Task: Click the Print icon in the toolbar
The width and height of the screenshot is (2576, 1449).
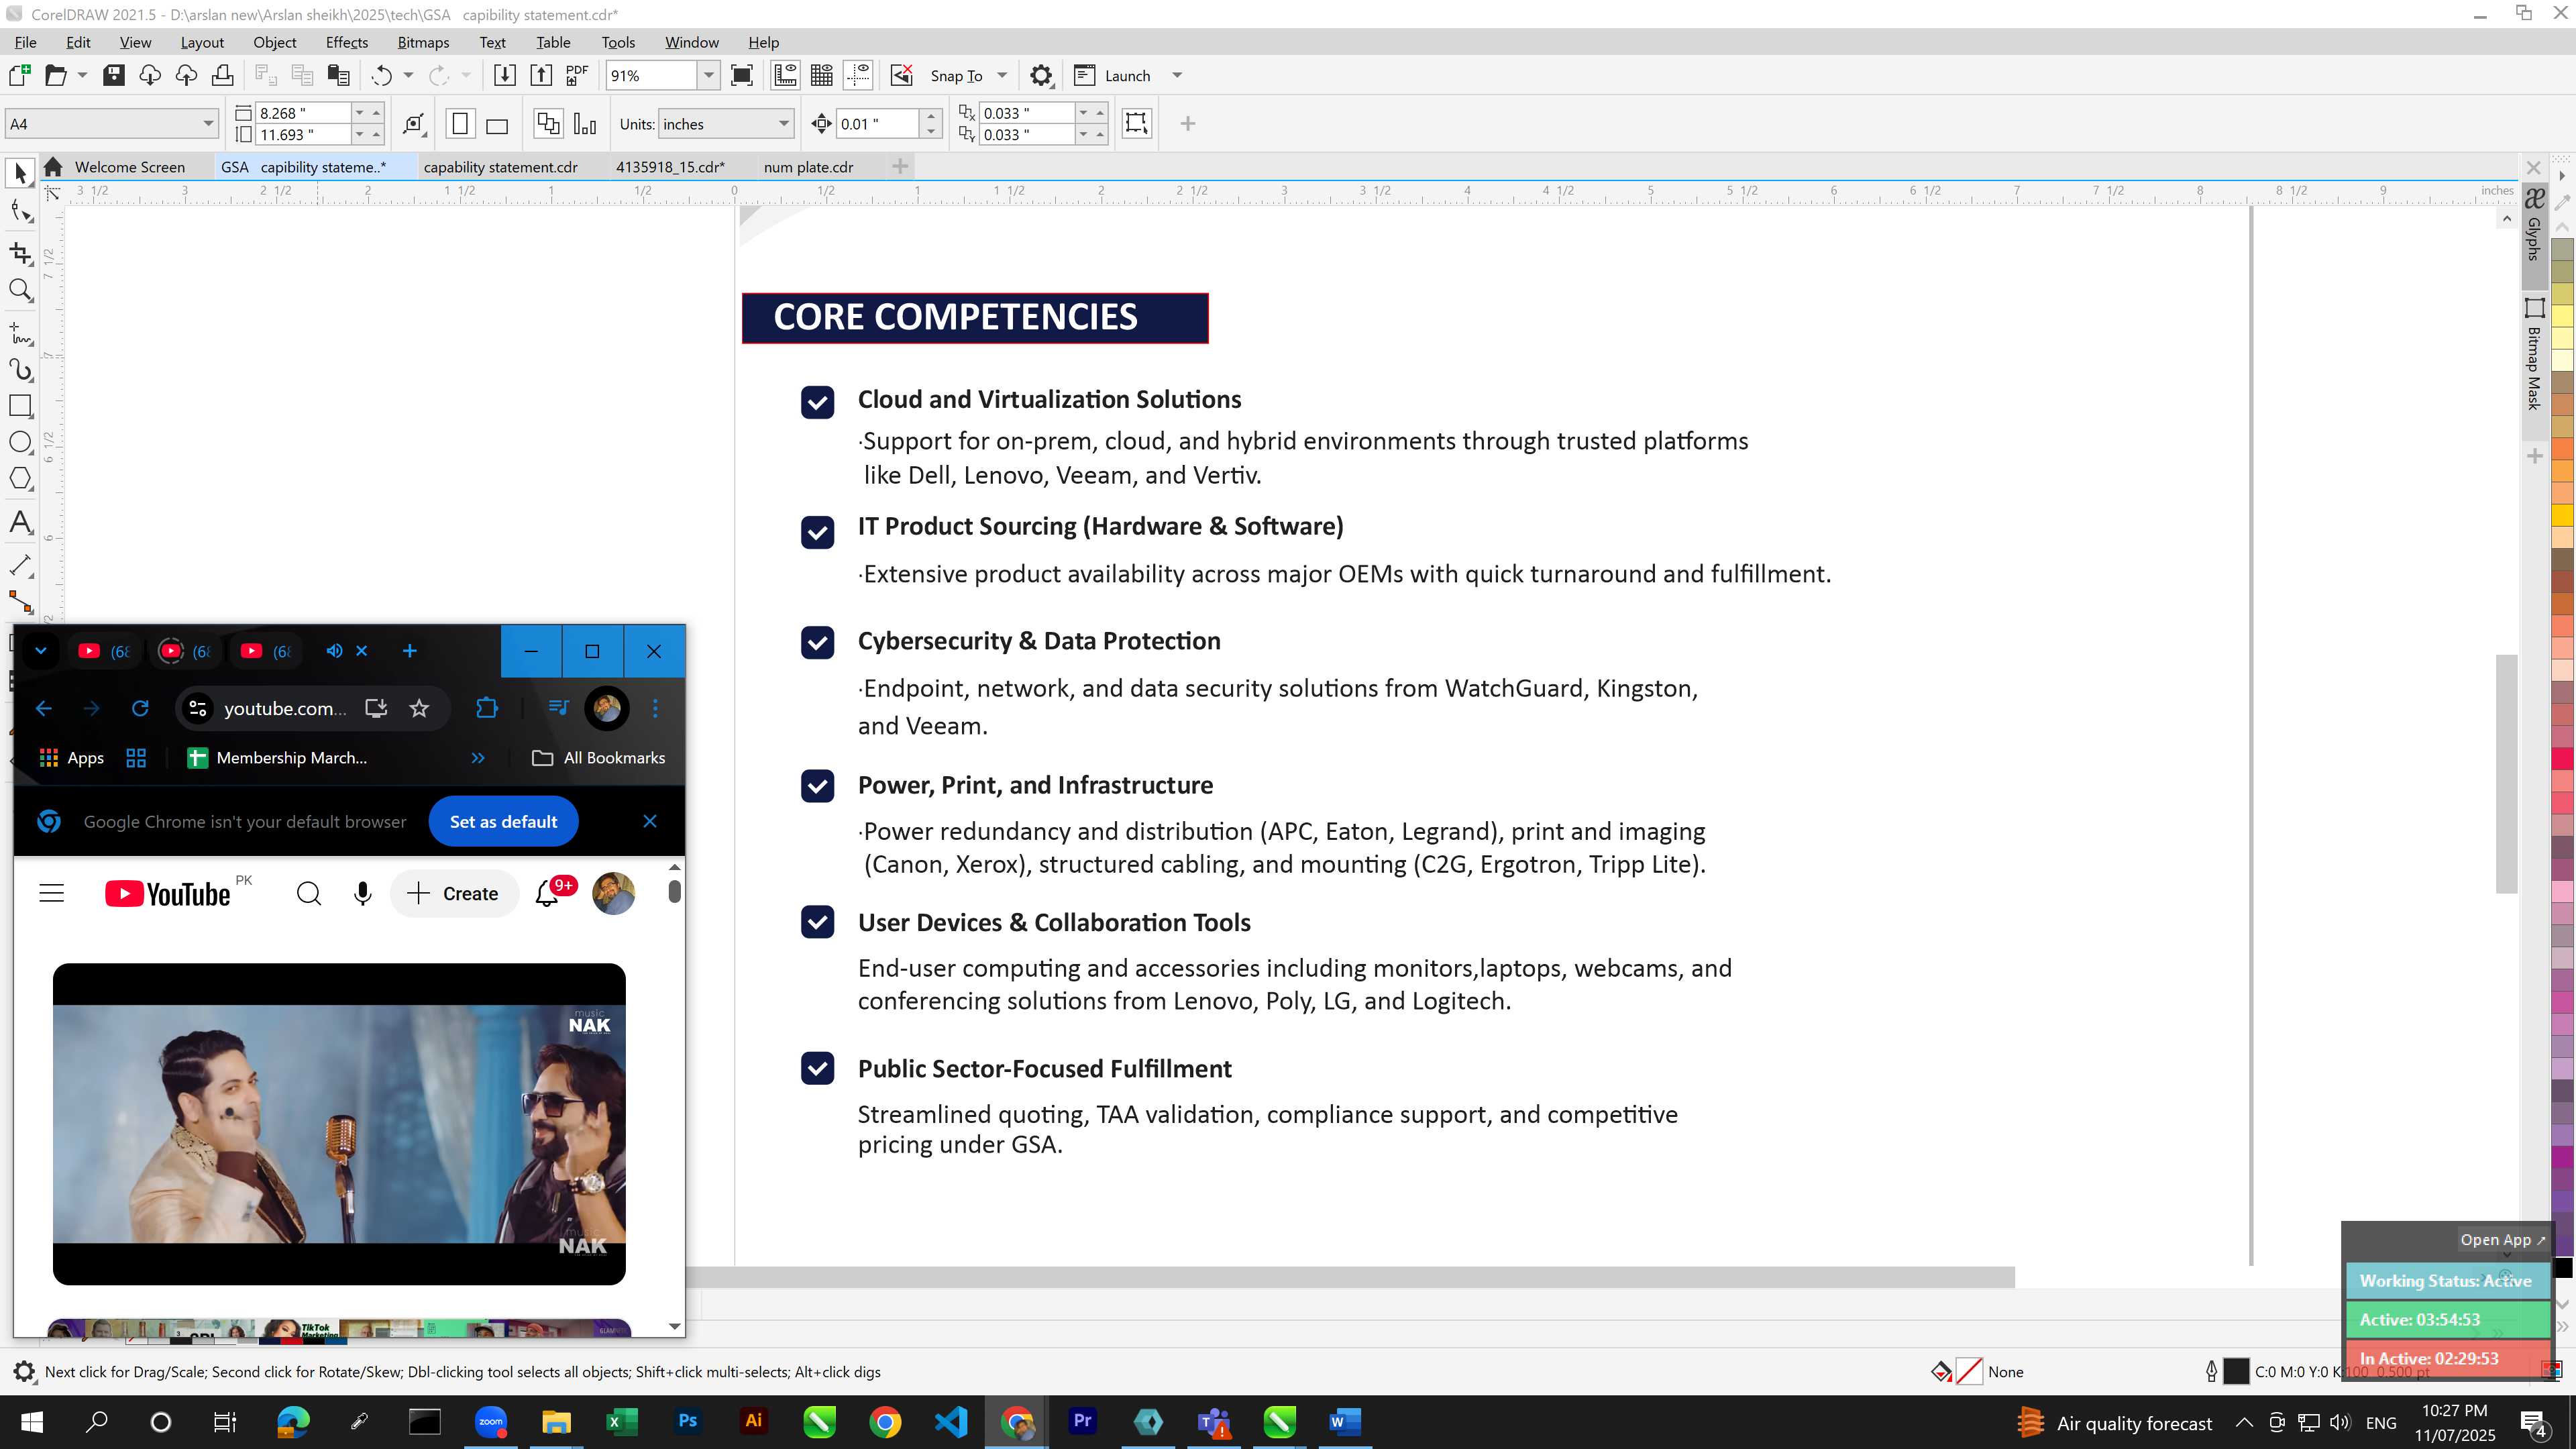Action: 223,75
